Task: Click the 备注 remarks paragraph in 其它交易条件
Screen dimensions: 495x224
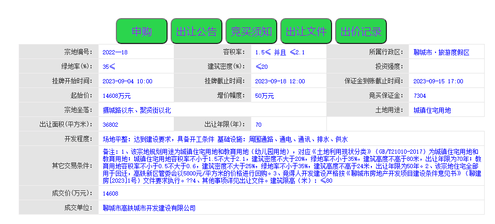Action: click(292, 166)
